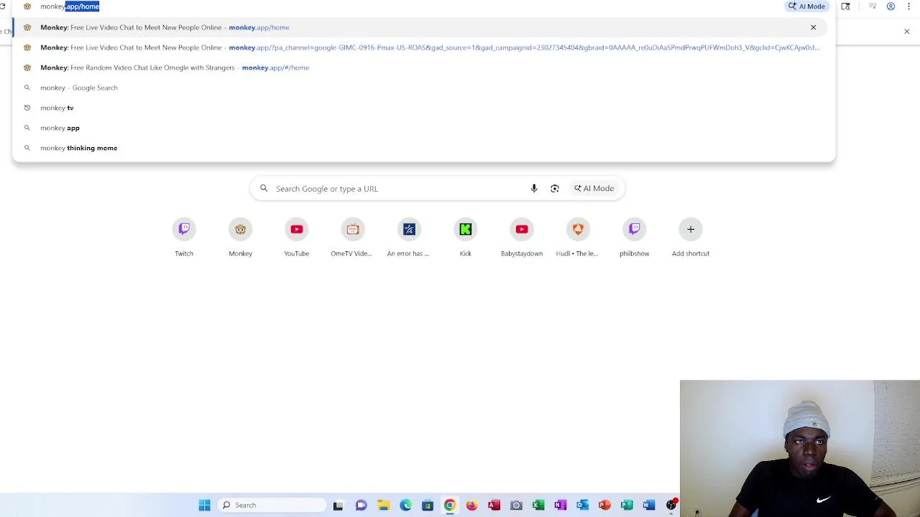Click AI Mode in the address bar
The image size is (920, 517).
tap(806, 6)
